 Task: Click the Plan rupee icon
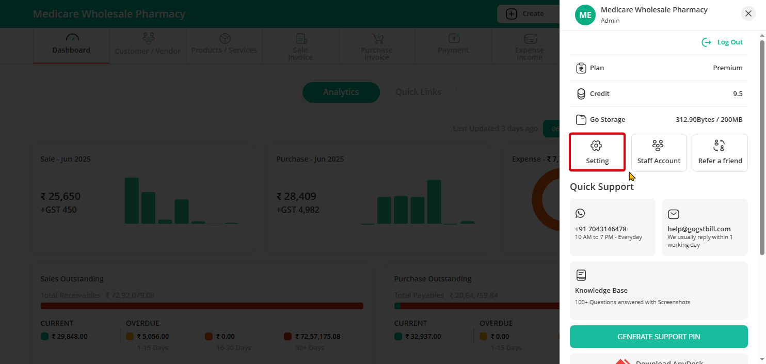coord(581,68)
